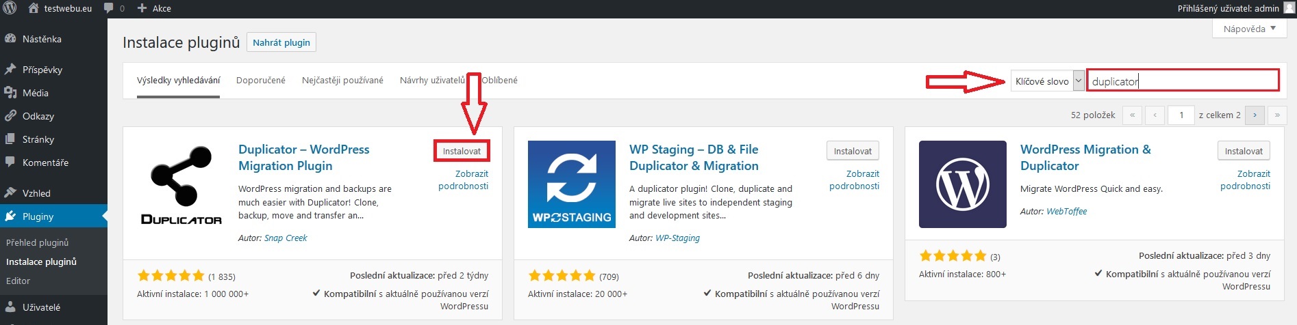Switch to the Nejčastěji používané tab
Screen dimensions: 1297x325
click(x=342, y=80)
